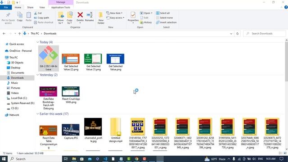Click Copy path in the Clipboard group
The width and height of the screenshot is (288, 162).
point(41,18)
